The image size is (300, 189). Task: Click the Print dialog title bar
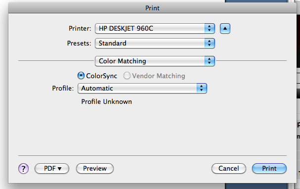click(152, 8)
